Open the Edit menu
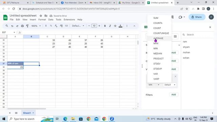The image size is (217, 122). [x=18, y=20]
